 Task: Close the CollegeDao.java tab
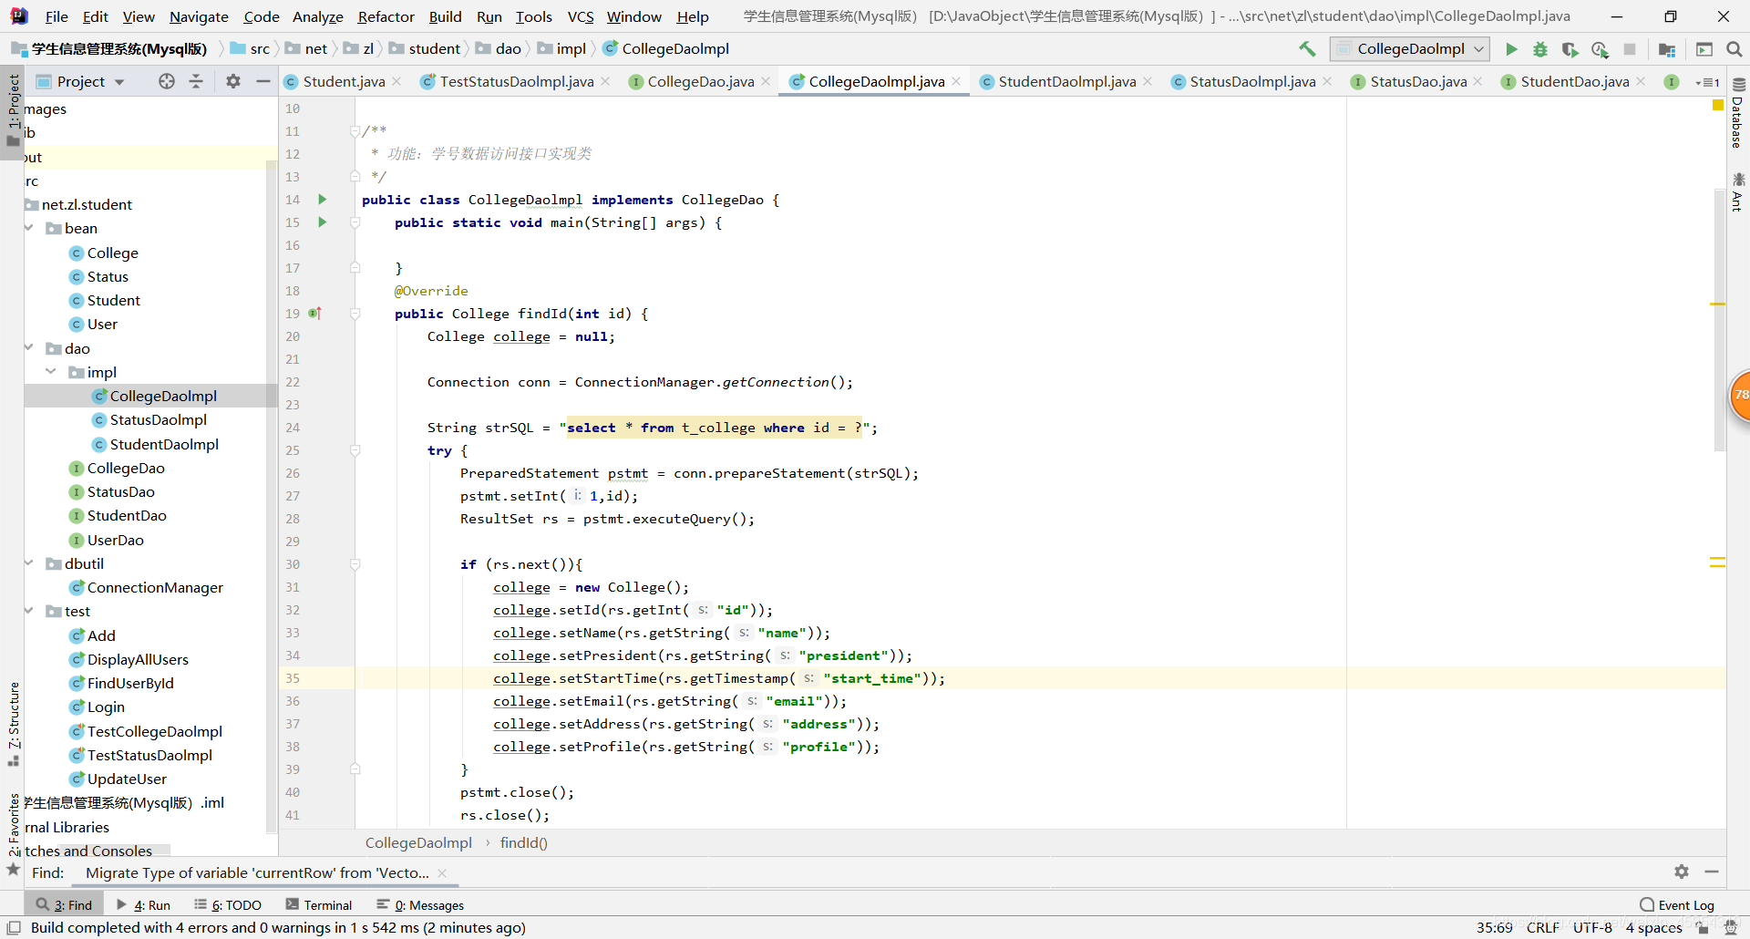[766, 81]
